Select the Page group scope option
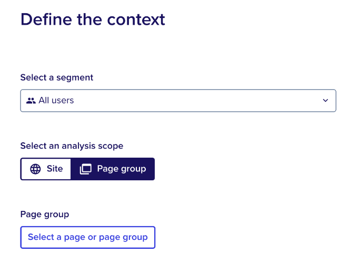Screen dimensions: 359x271 (113, 169)
